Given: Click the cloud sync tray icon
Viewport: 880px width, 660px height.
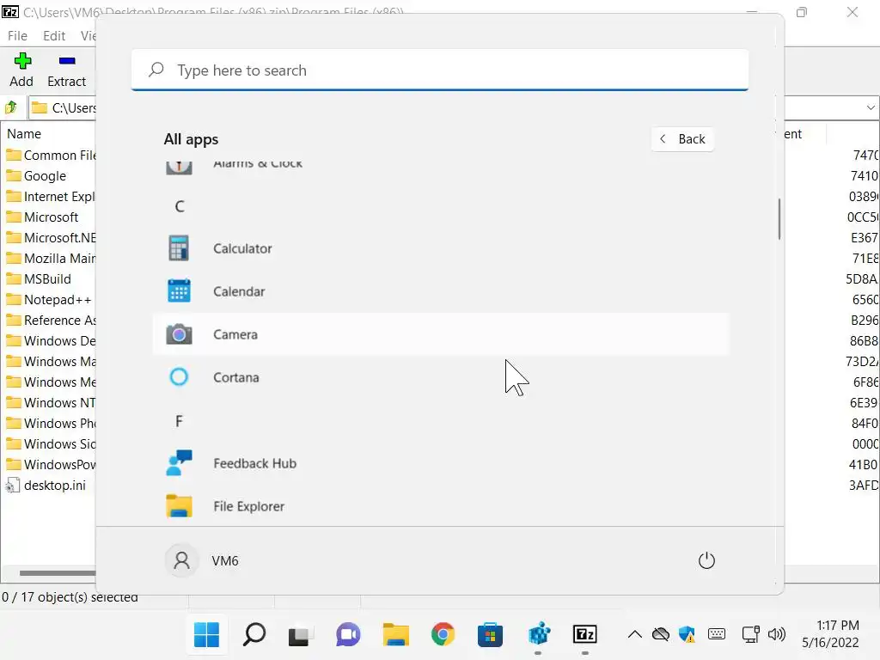Looking at the screenshot, I should tap(661, 635).
